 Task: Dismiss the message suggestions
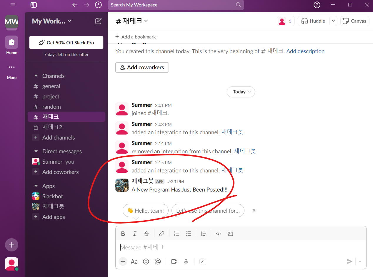(x=254, y=210)
